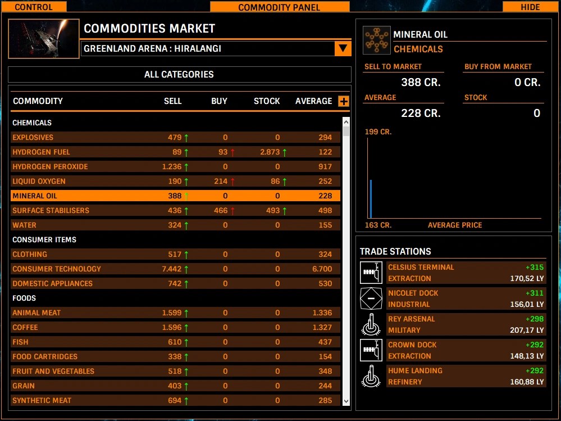Screen dimensions: 561x421
Task: Click the Crown Dock station icon
Action: (x=371, y=351)
